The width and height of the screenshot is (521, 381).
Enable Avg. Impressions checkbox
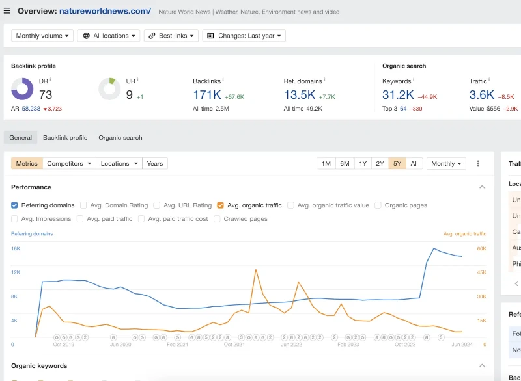coord(14,219)
